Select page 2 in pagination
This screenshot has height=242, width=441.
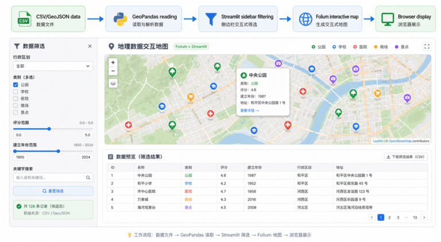coord(389,217)
